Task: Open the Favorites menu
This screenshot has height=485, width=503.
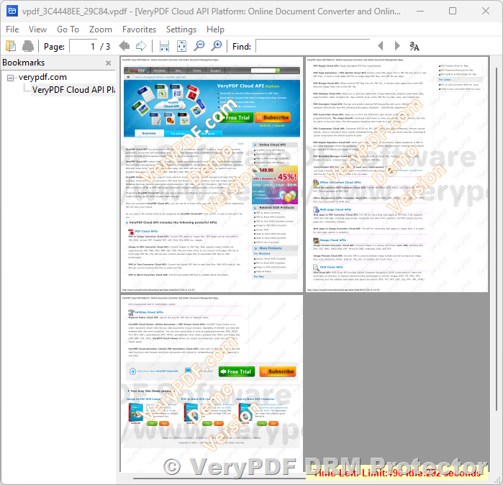Action: pos(139,30)
